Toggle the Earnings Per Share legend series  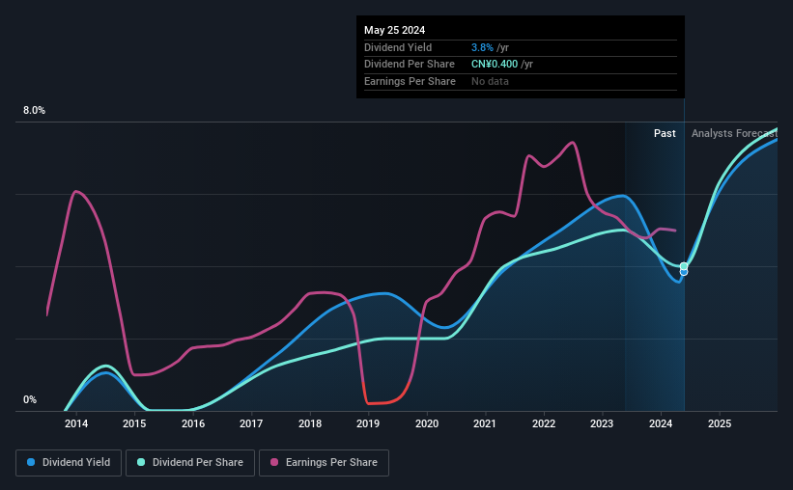(324, 463)
